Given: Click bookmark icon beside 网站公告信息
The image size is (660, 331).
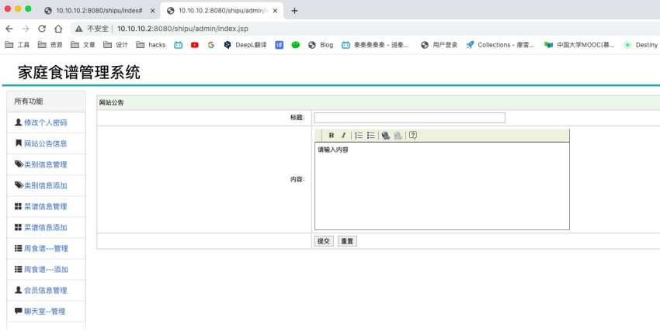Looking at the screenshot, I should (x=18, y=143).
